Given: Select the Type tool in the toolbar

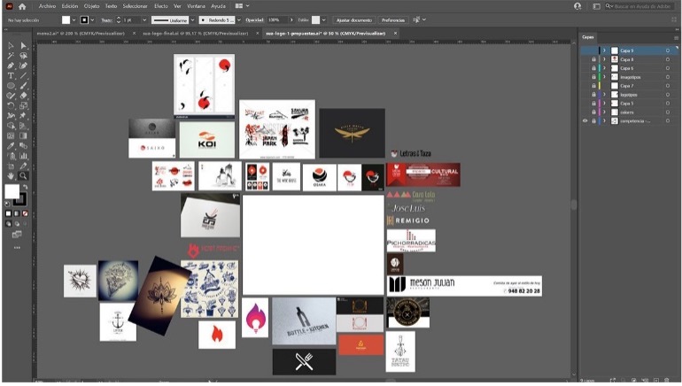Looking at the screenshot, I should (x=12, y=76).
